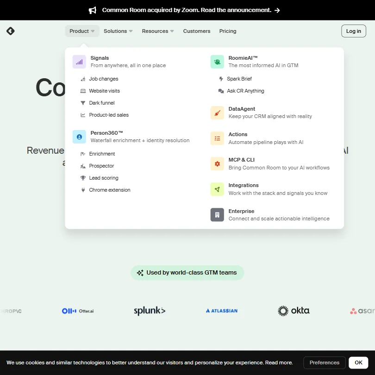
Task: Click the green RoomieAI hand icon
Action: click(217, 62)
